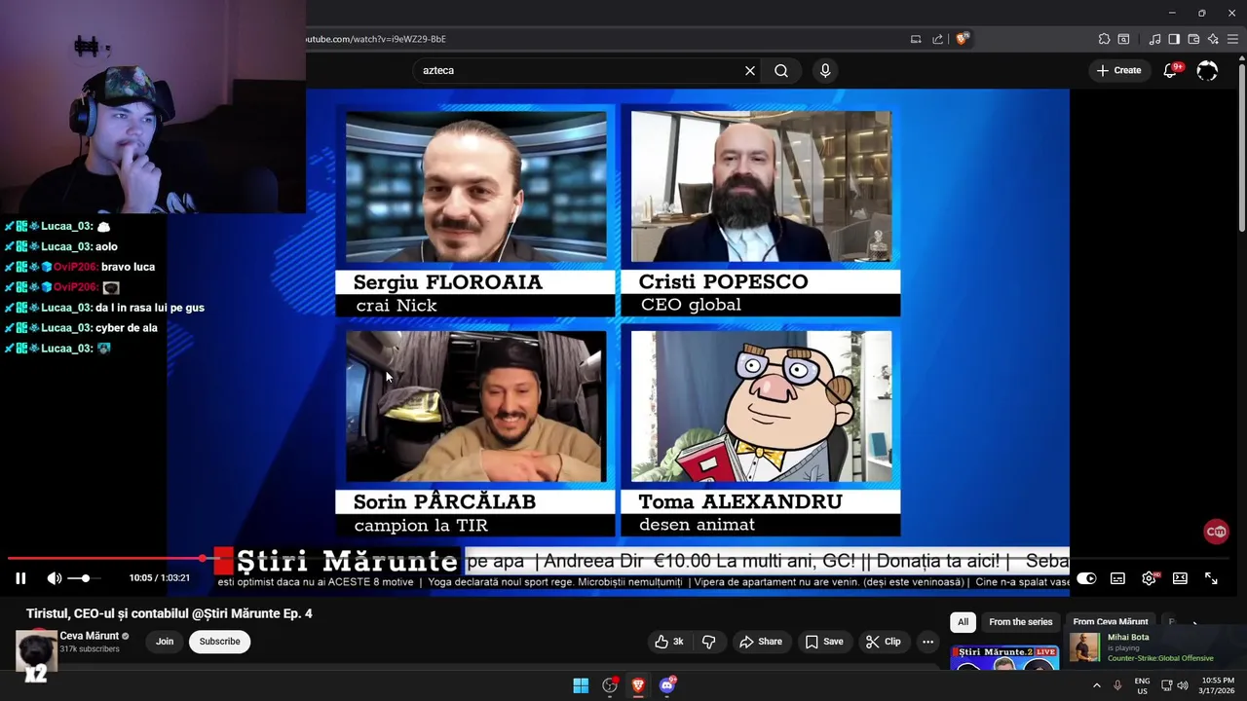
Task: Save the video with the Save button
Action: [824, 642]
